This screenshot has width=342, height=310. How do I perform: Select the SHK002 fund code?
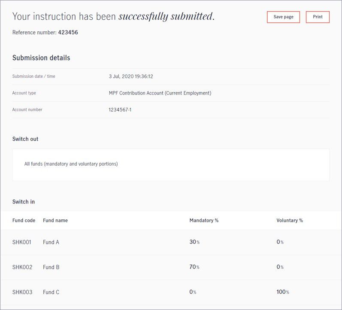[x=22, y=267]
